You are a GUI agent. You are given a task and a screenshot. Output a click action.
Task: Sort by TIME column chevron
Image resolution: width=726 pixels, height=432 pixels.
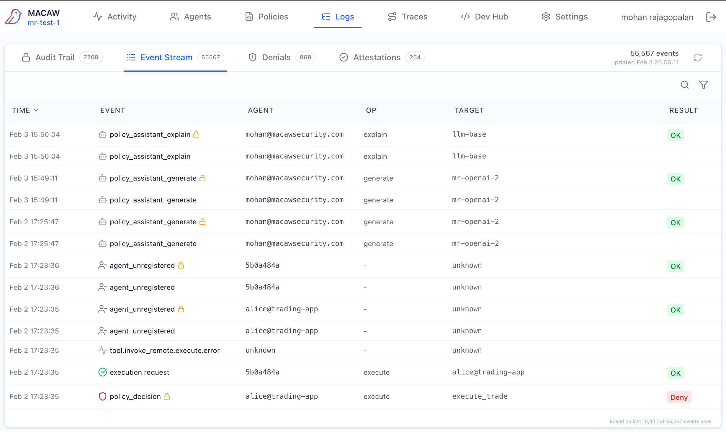(x=36, y=110)
